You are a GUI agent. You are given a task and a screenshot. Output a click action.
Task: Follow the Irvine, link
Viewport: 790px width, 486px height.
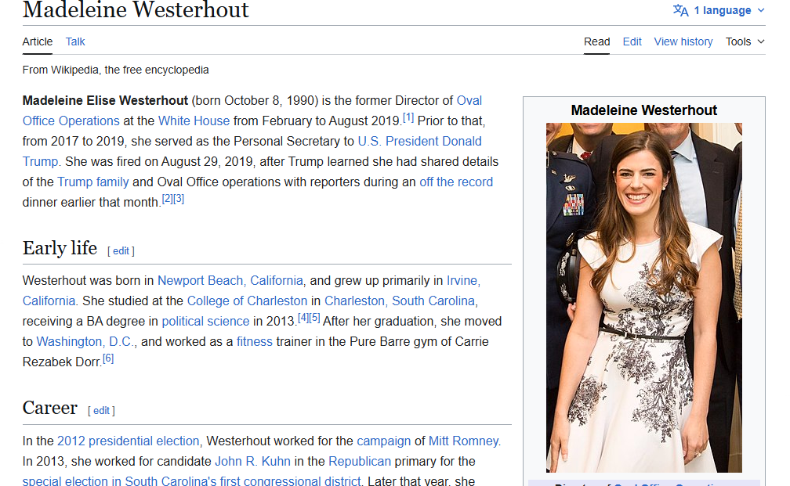coord(463,281)
